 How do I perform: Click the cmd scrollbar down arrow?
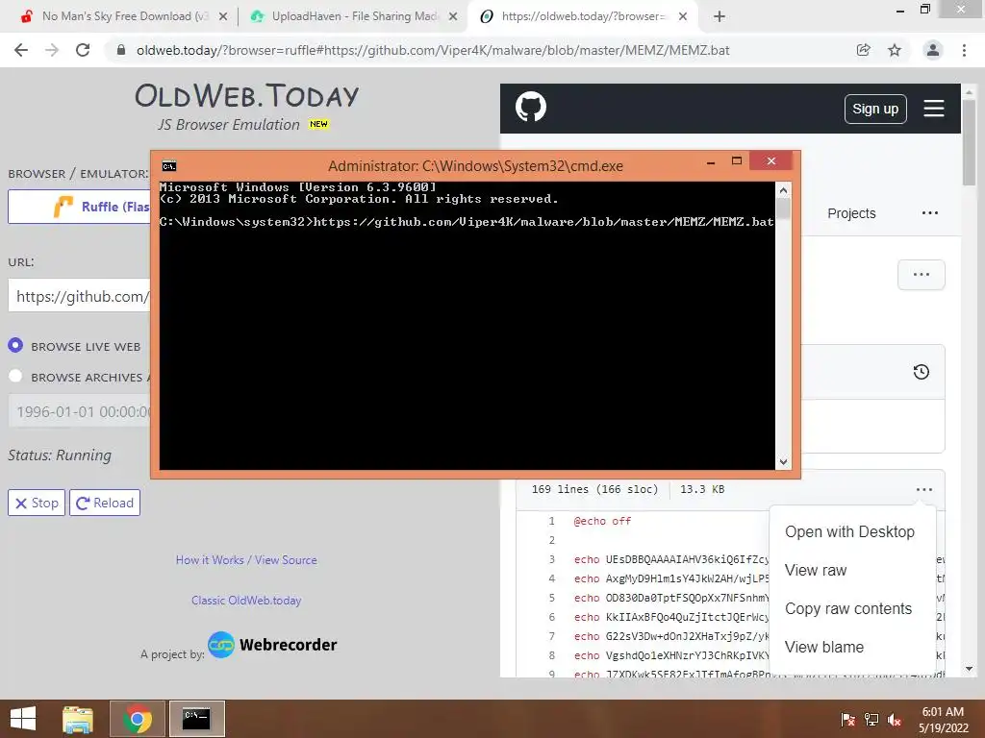click(x=783, y=462)
